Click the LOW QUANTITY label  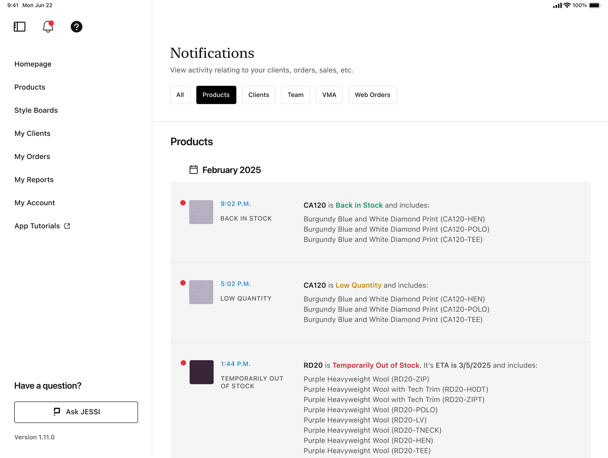click(x=246, y=299)
